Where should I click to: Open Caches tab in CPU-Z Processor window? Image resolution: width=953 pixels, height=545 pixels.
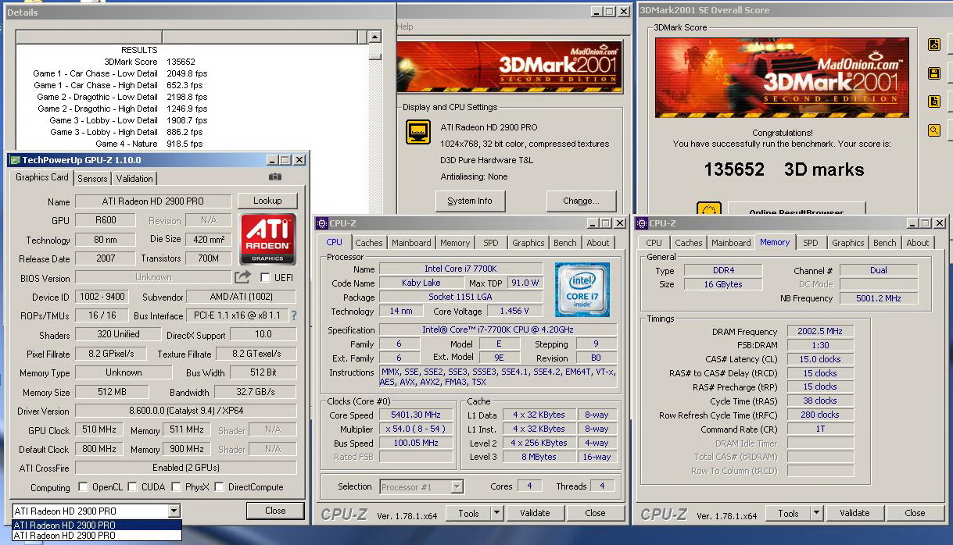369,243
